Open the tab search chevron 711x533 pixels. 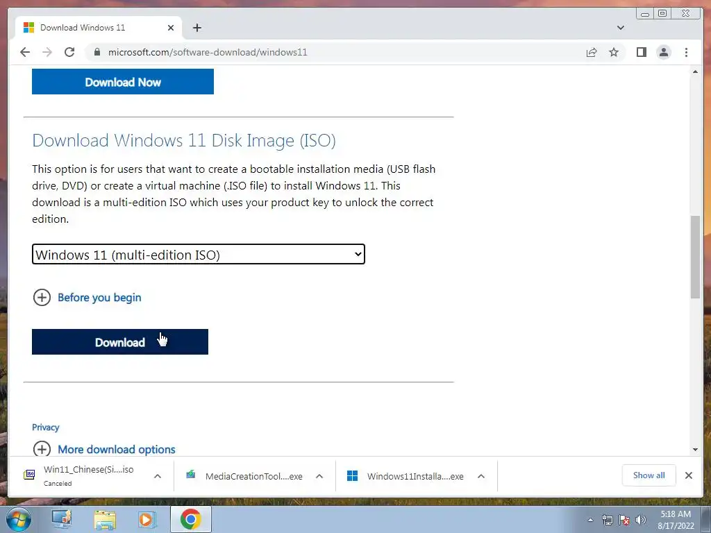pyautogui.click(x=621, y=28)
